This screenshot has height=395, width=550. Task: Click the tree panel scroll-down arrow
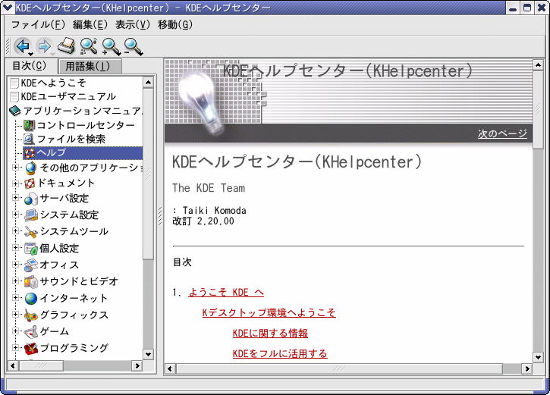(x=149, y=354)
